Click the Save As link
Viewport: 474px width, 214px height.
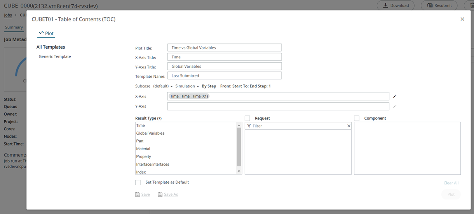(171, 194)
